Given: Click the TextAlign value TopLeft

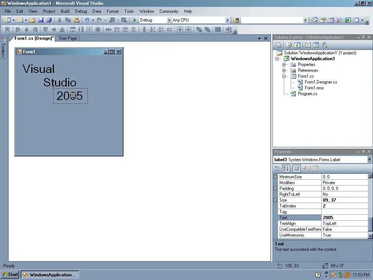Looking at the screenshot, I should click(345, 223).
